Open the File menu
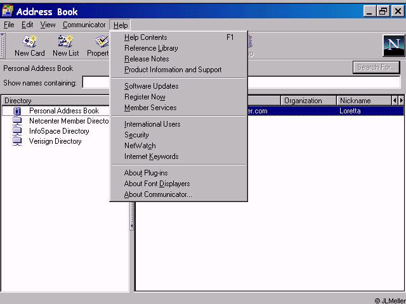Viewport: 406px width, 304px height. (9, 25)
